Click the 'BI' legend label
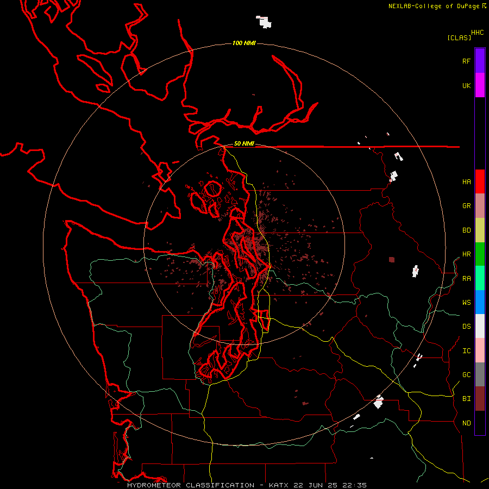The width and height of the screenshot is (489, 489). [466, 399]
